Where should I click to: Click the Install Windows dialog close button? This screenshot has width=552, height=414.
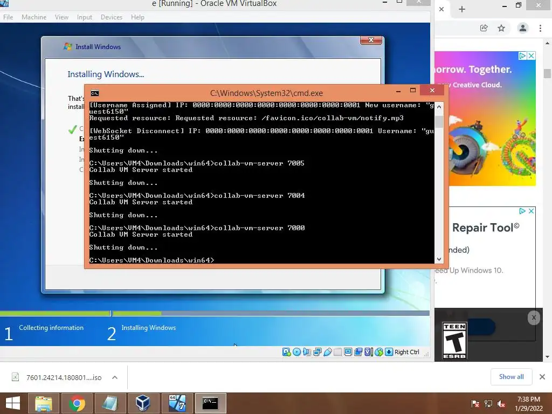pos(371,40)
